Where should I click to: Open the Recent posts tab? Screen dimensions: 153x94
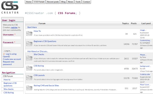[x=53, y=2]
